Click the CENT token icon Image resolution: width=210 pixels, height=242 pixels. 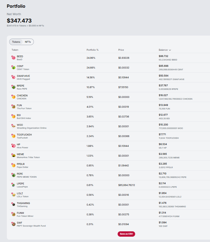(x=13, y=68)
